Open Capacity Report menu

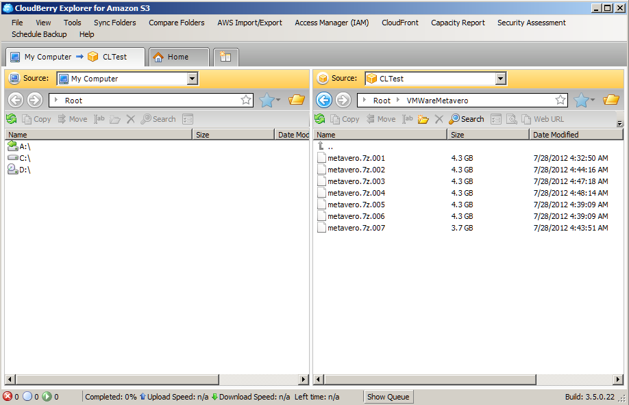point(458,23)
